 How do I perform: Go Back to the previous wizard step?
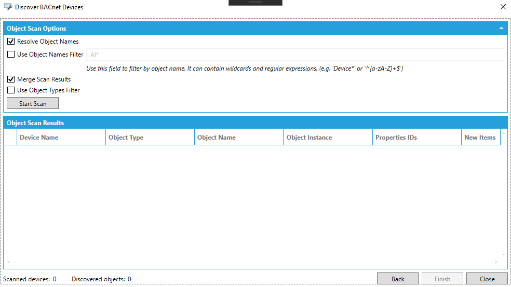[398, 279]
